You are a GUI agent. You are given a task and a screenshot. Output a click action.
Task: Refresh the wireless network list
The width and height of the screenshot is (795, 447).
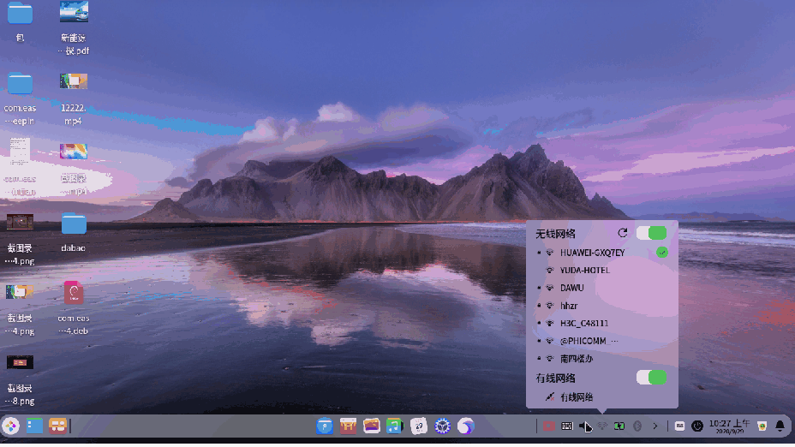point(623,233)
